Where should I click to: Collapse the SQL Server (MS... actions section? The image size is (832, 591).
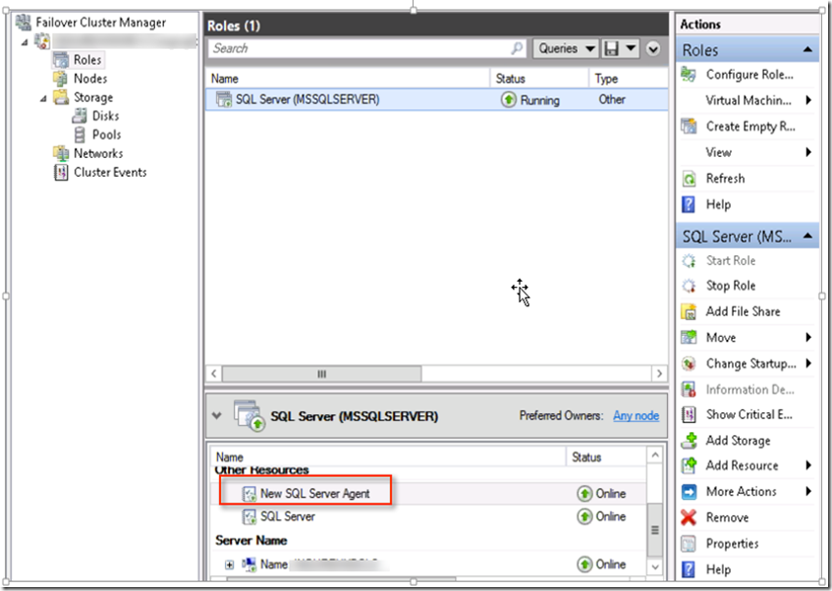coord(807,236)
